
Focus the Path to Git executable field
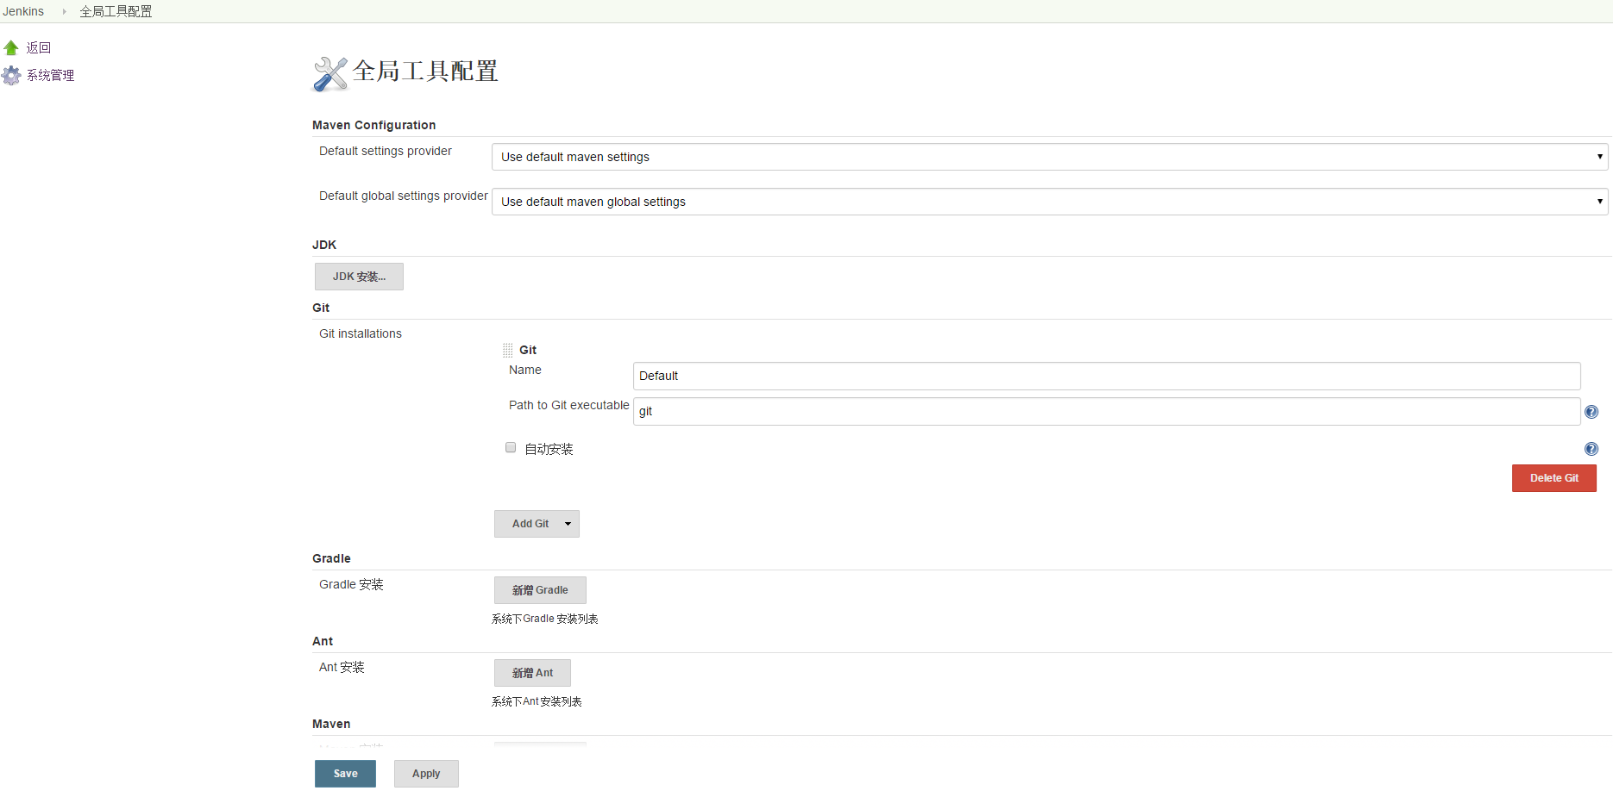click(x=1107, y=411)
